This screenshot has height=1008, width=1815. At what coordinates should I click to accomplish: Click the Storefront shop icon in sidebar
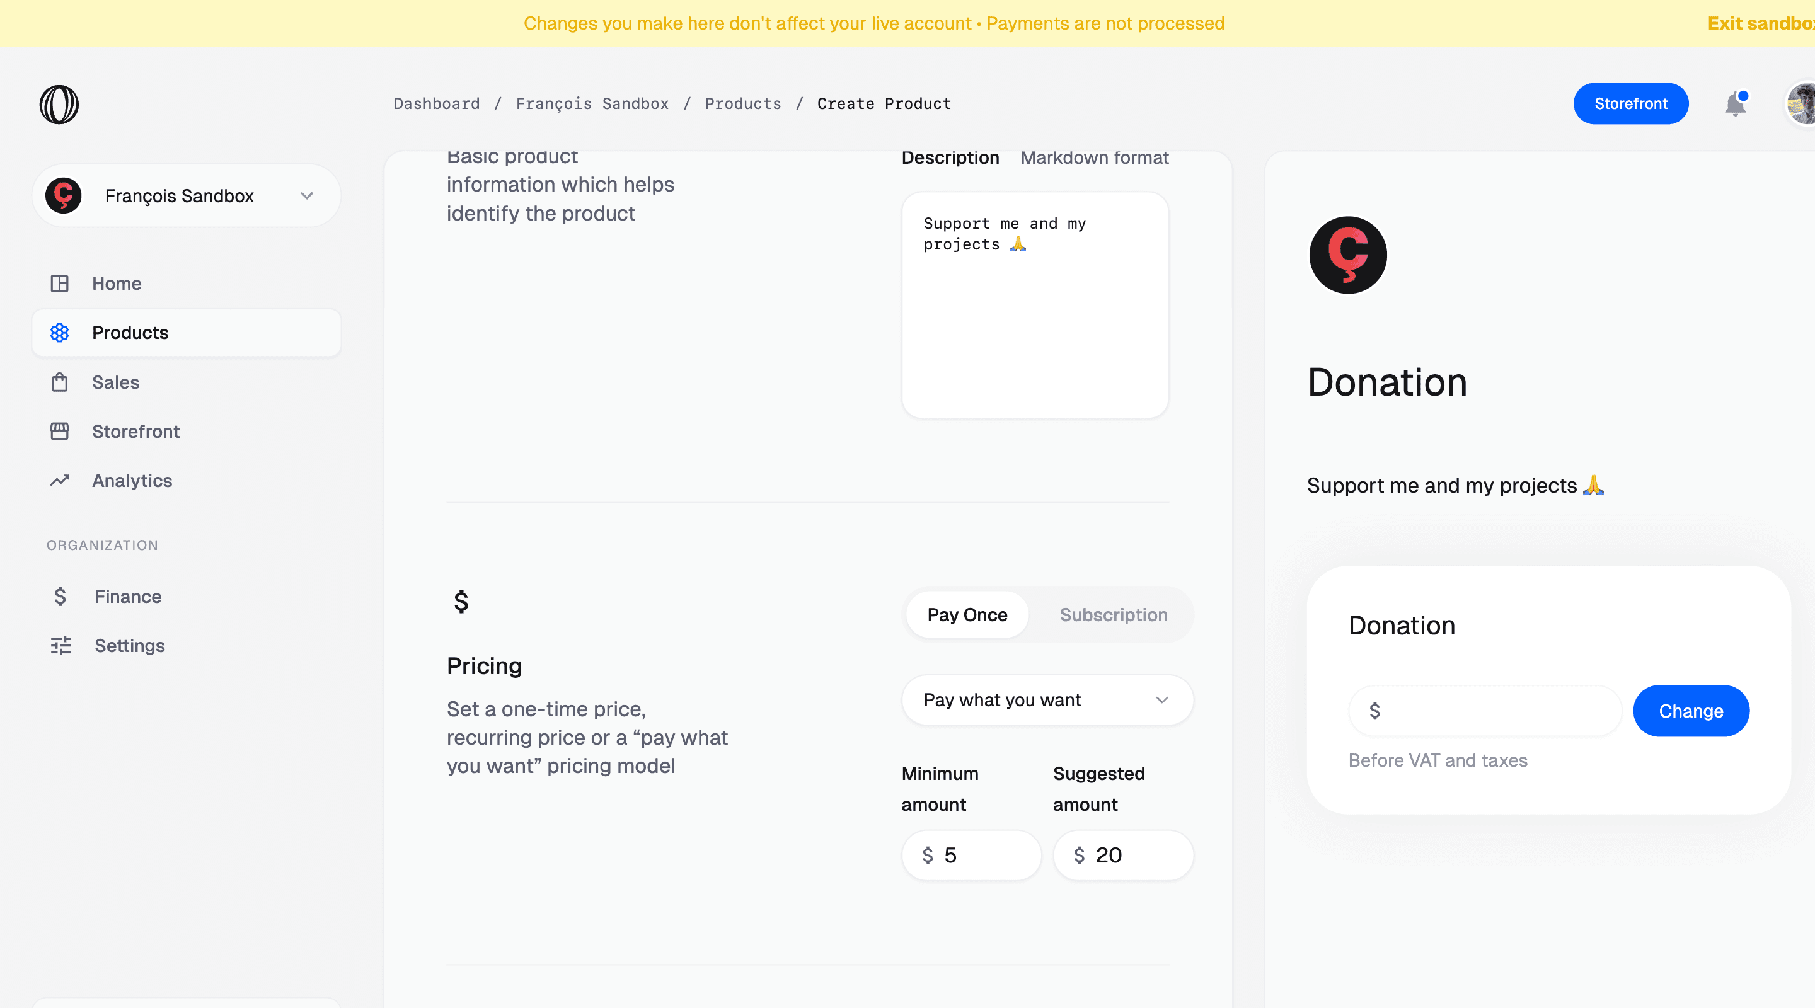pos(60,431)
